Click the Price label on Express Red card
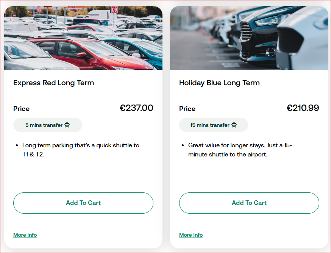Screen dimensions: 331x253 pos(21,109)
